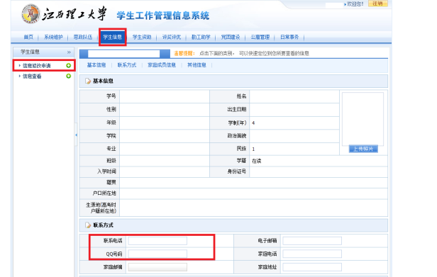This screenshot has height=277, width=437.
Task: Click the 上传照片 upload button
Action: click(363, 149)
